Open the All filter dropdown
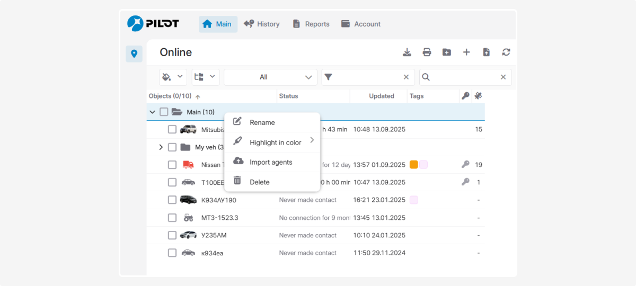This screenshot has width=636, height=286. pos(270,77)
